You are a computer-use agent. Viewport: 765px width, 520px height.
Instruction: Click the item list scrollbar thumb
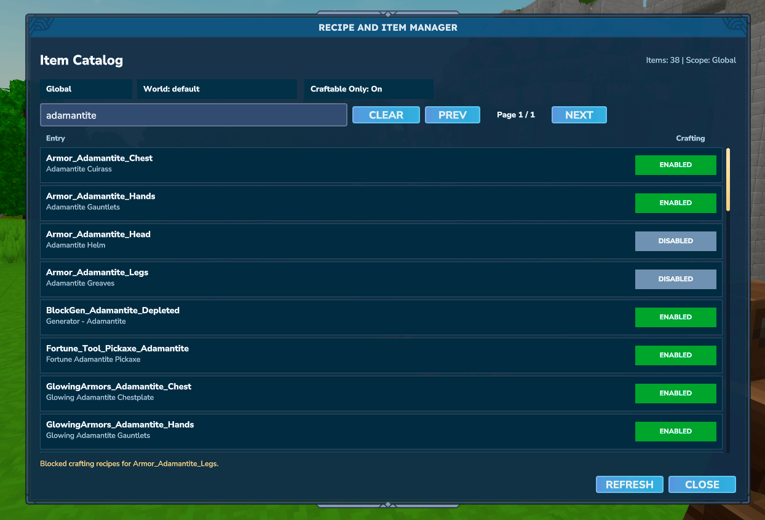tap(728, 179)
